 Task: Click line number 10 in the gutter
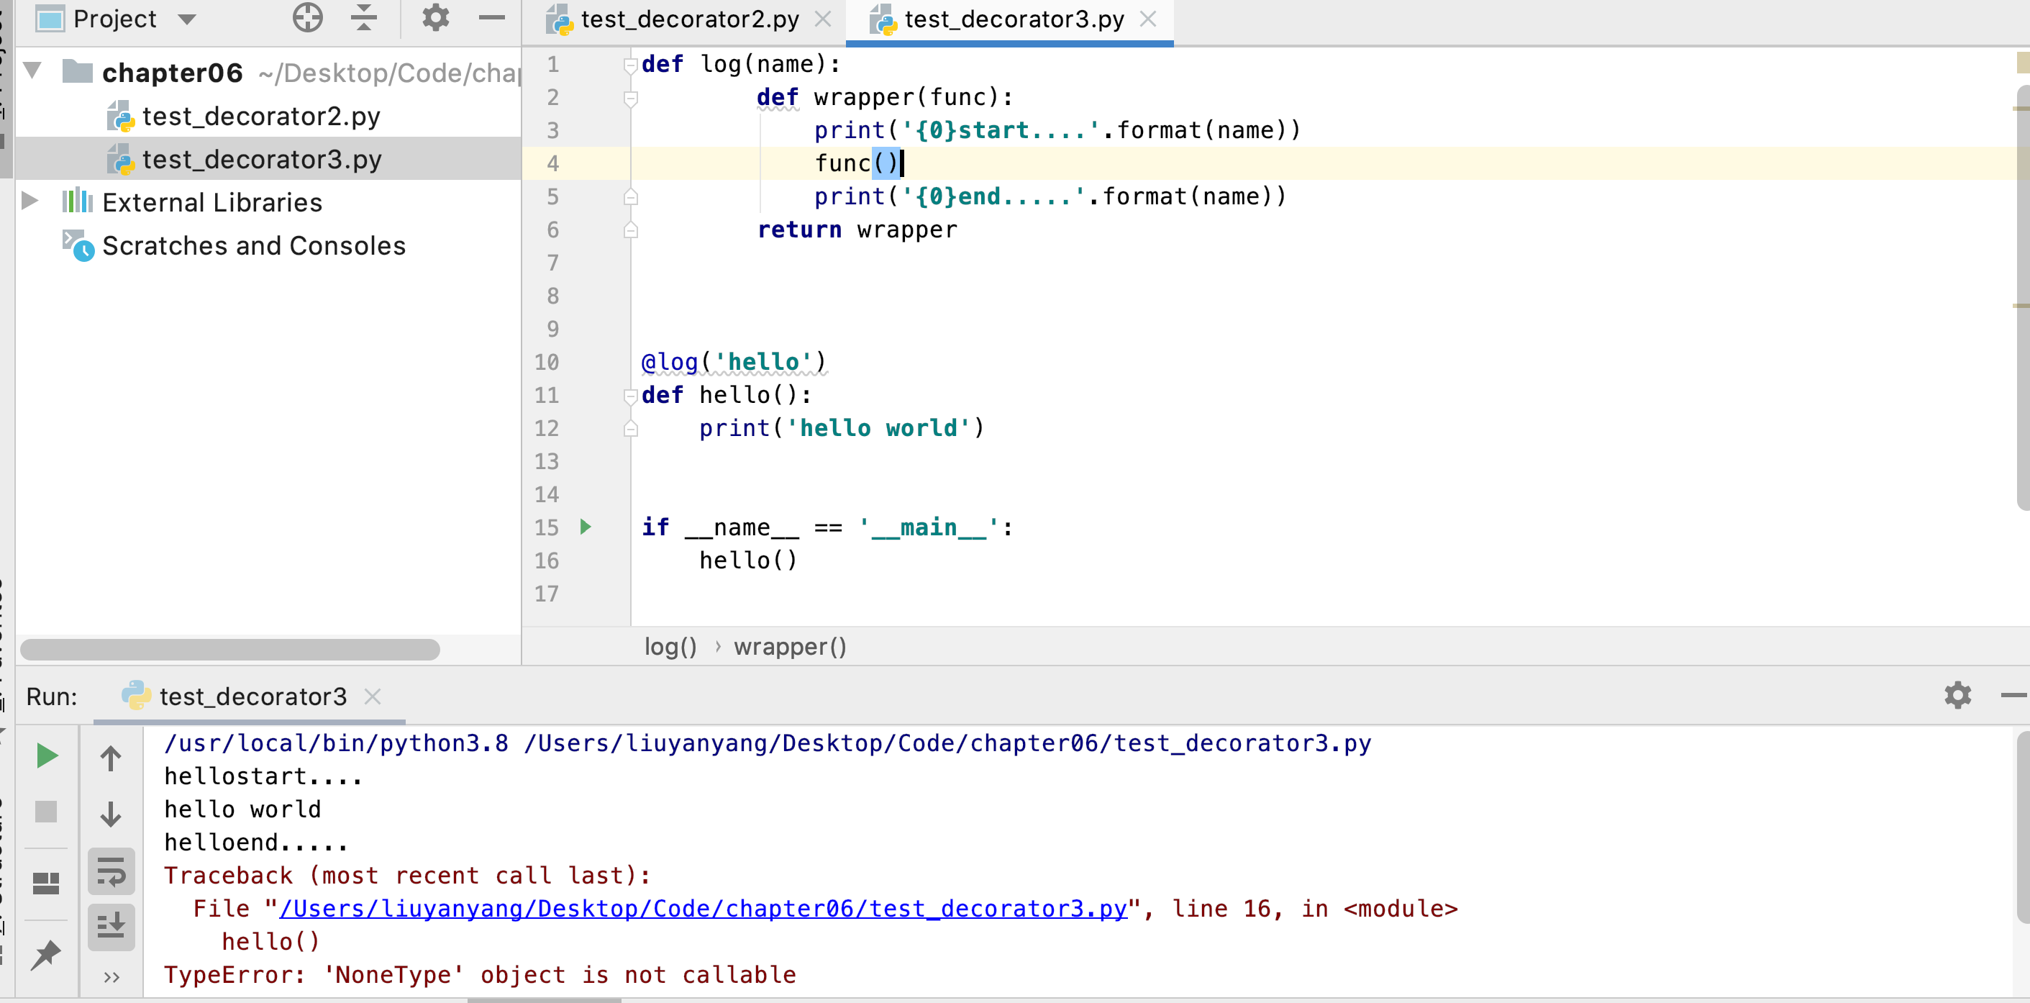(x=546, y=363)
